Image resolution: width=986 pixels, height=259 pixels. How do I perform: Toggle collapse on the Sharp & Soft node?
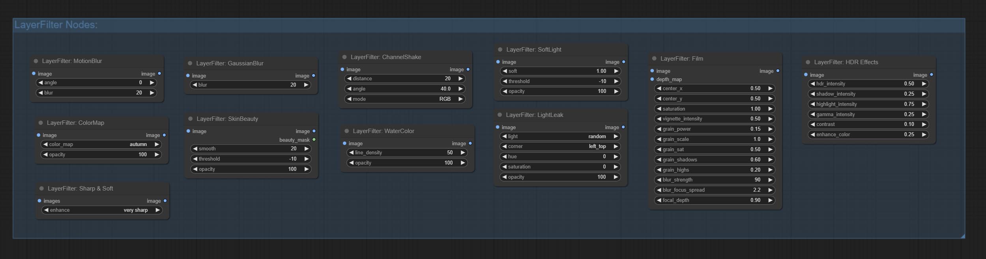pos(41,189)
